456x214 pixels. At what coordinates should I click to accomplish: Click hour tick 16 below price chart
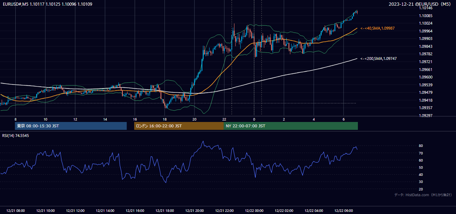pos(135,119)
